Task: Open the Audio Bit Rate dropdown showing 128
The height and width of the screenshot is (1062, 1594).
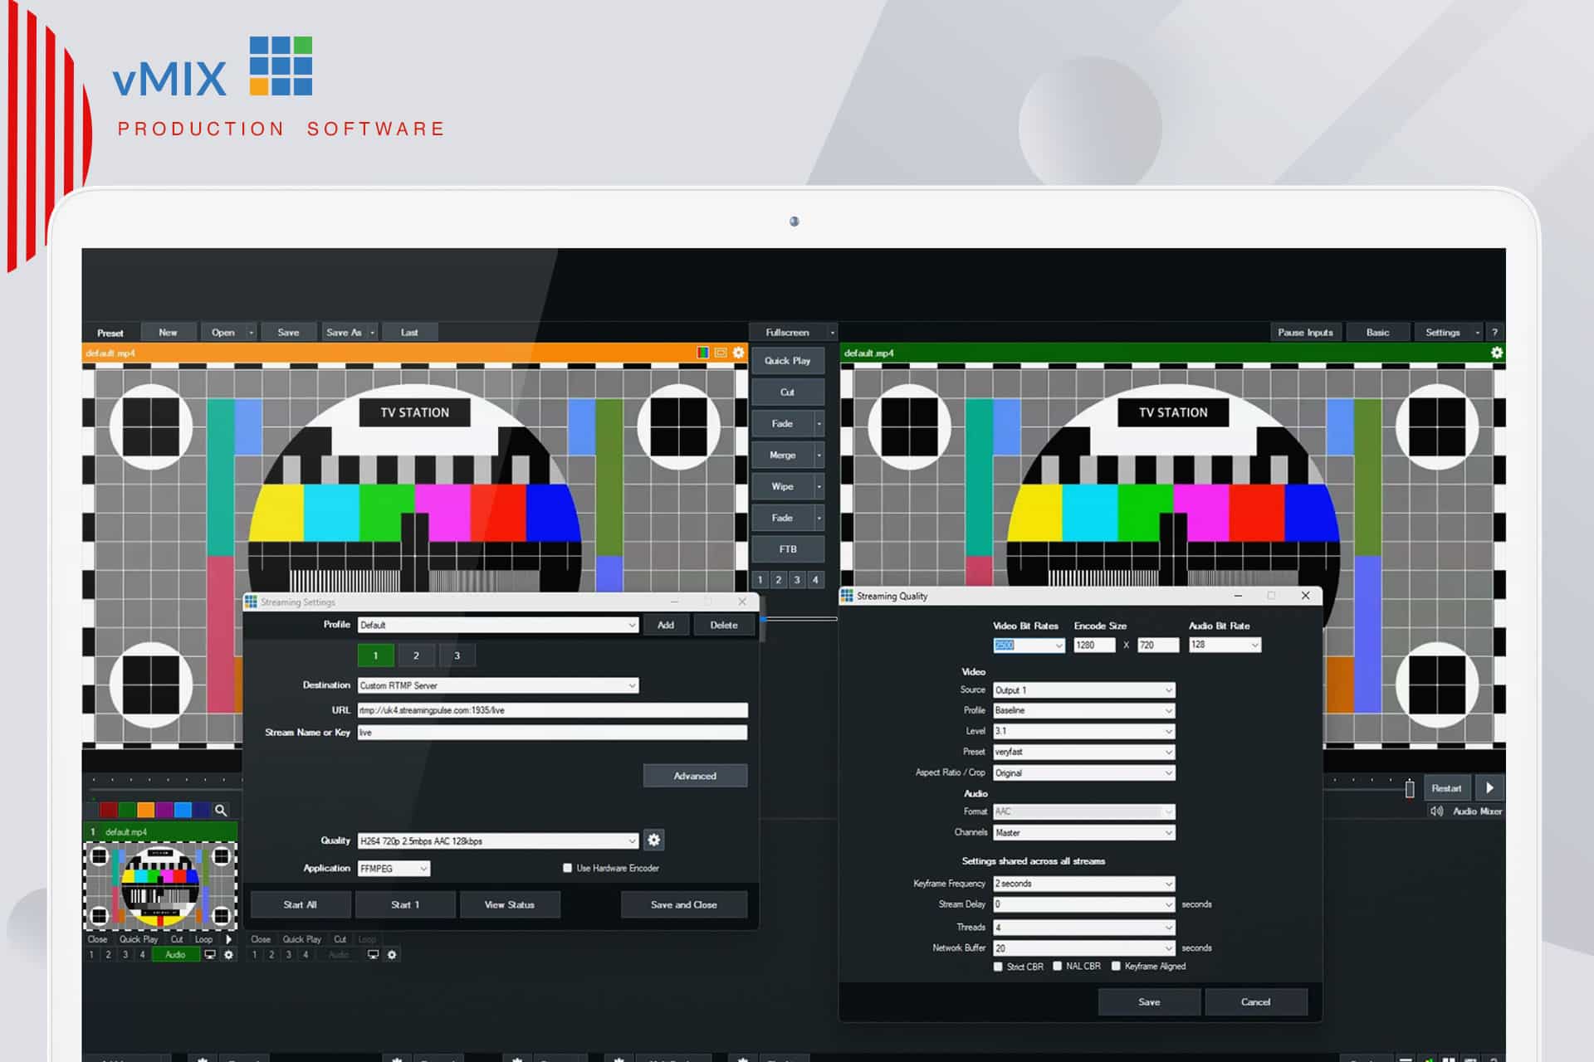Action: click(x=1225, y=645)
